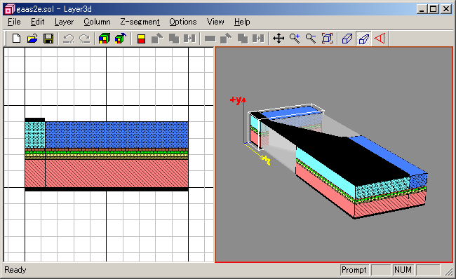Open the Options menu

183,22
